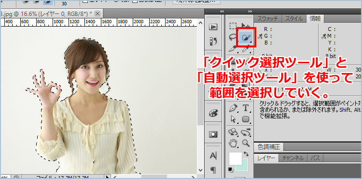Viewport: 362px width, 179px height.
Task: Open the Paragraph panel icon
Action: click(213, 170)
